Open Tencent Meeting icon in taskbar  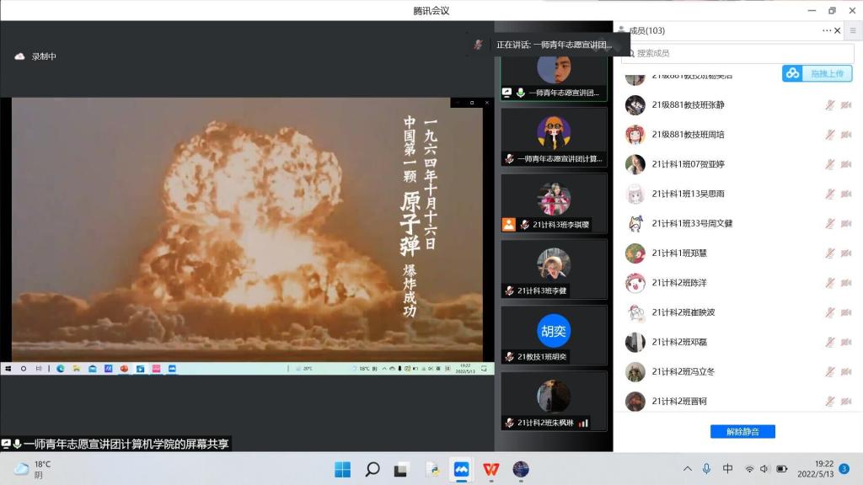tap(461, 469)
